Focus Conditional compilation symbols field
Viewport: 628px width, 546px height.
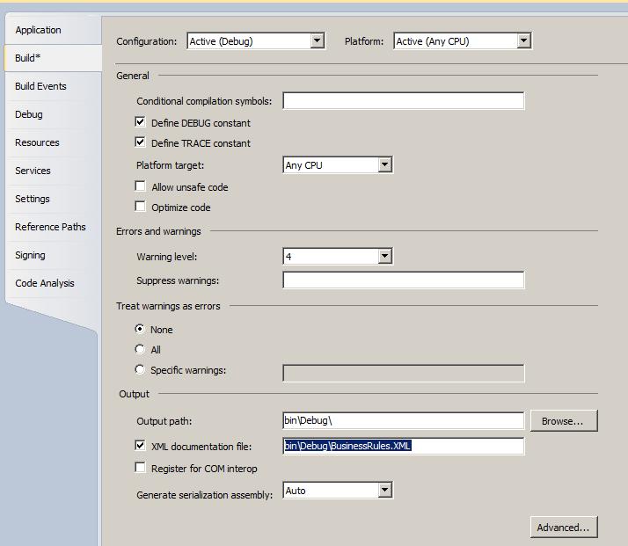(404, 100)
